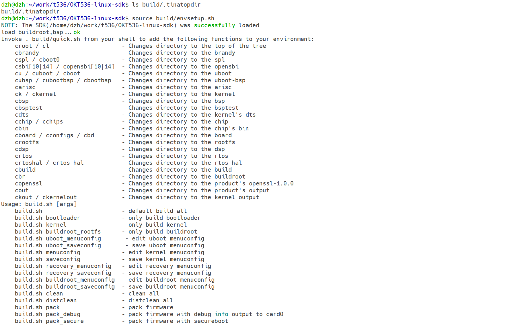Click the 'build.sh distclean' command
Image resolution: width=530 pixels, height=331 pixels.
[x=46, y=300]
